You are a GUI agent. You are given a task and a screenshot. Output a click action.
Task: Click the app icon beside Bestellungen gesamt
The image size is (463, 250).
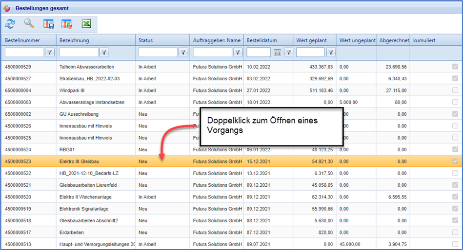pos(7,8)
